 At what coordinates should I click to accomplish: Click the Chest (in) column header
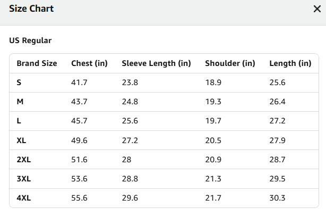(89, 63)
